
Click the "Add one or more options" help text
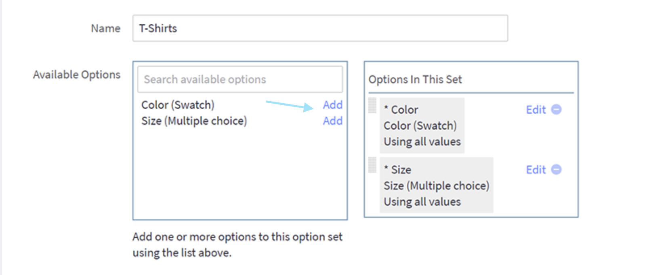pyautogui.click(x=237, y=244)
